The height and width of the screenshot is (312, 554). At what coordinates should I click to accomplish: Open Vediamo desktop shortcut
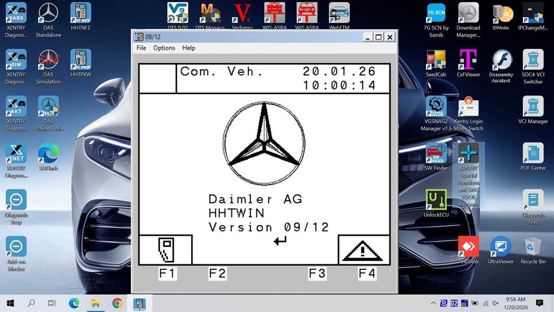click(243, 16)
